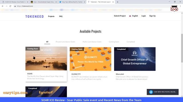The height and width of the screenshot is (102, 183).
Task: Reload the page with refresh icon
Action: (x=10, y=6)
